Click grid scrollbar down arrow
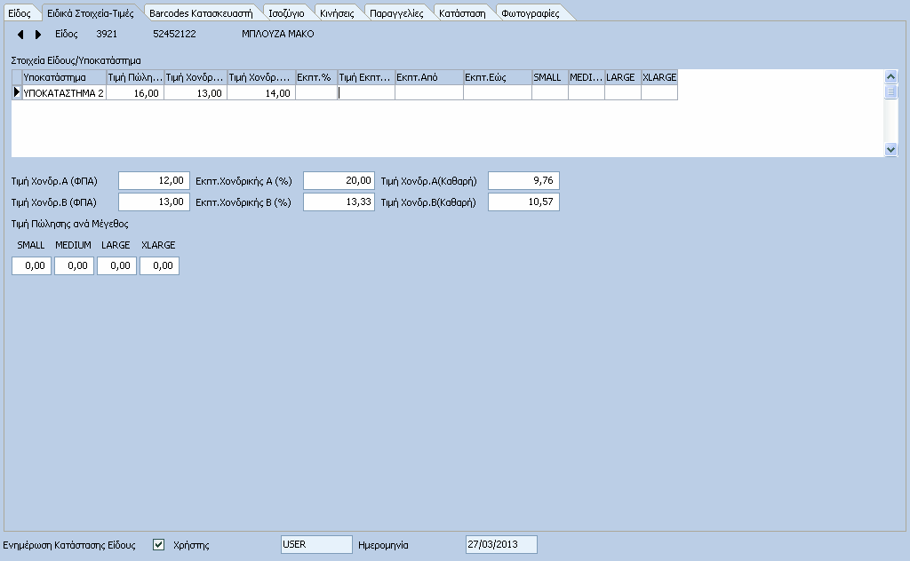This screenshot has height=561, width=910. click(x=890, y=149)
